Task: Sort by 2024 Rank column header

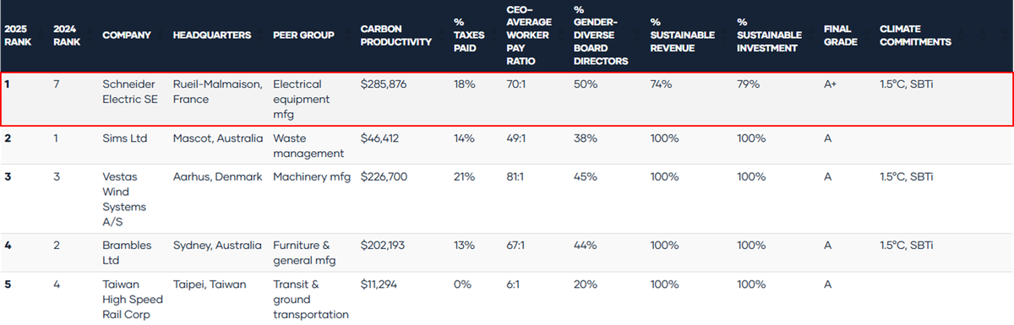Action: coord(65,35)
